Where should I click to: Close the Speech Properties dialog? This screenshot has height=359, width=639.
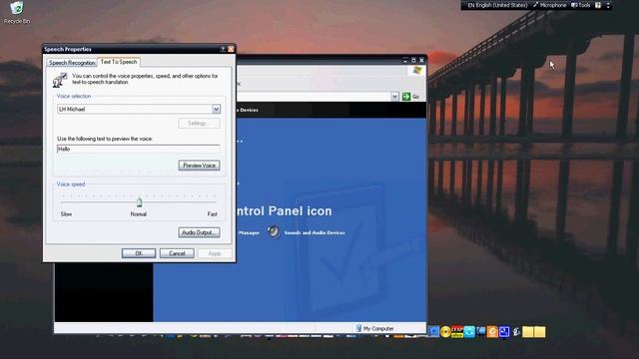(231, 49)
